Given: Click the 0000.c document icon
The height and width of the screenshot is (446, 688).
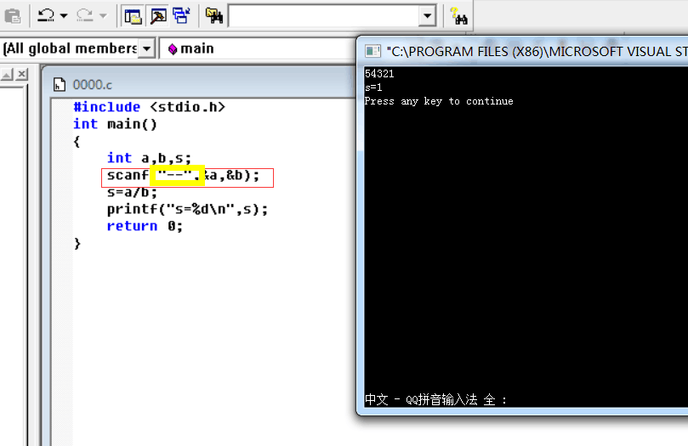Looking at the screenshot, I should point(60,85).
